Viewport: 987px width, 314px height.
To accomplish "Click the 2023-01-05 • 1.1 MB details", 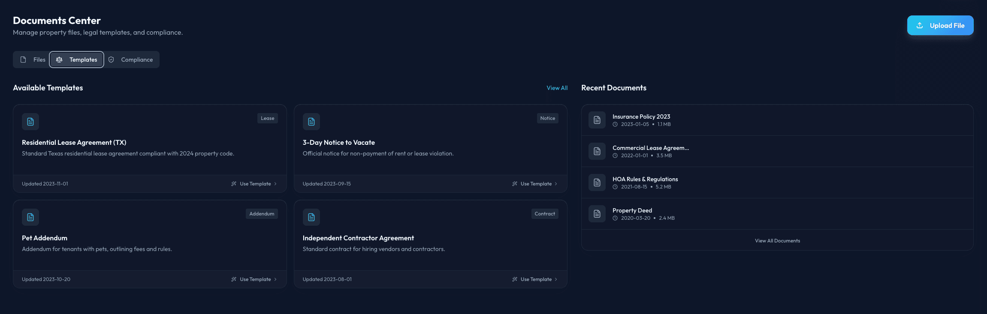I will [642, 124].
